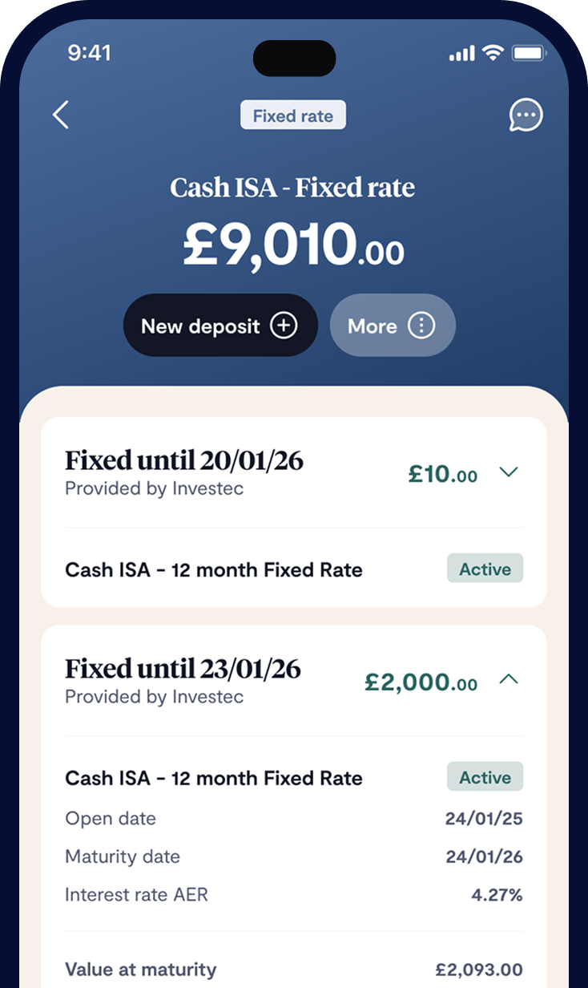This screenshot has width=588, height=988.
Task: Open the chat support icon
Action: 526,115
